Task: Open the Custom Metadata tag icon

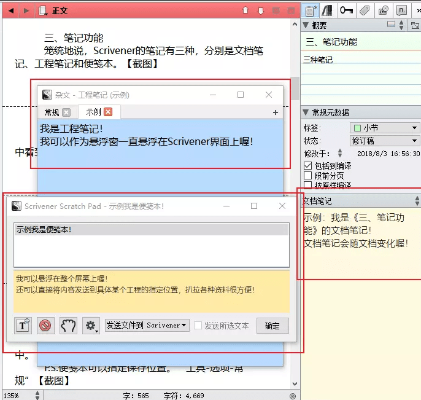Action: (365, 10)
